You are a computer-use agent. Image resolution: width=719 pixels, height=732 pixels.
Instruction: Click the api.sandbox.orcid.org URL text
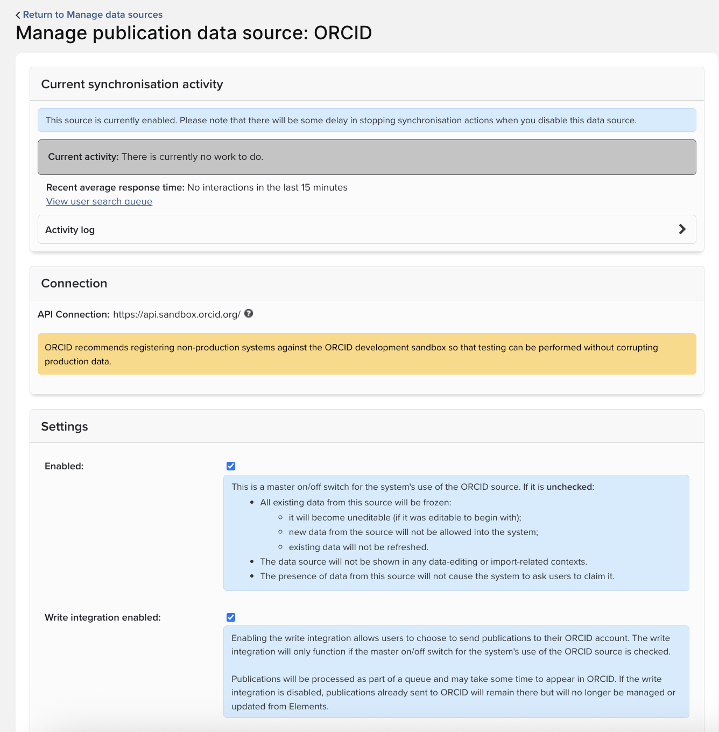[x=177, y=314]
